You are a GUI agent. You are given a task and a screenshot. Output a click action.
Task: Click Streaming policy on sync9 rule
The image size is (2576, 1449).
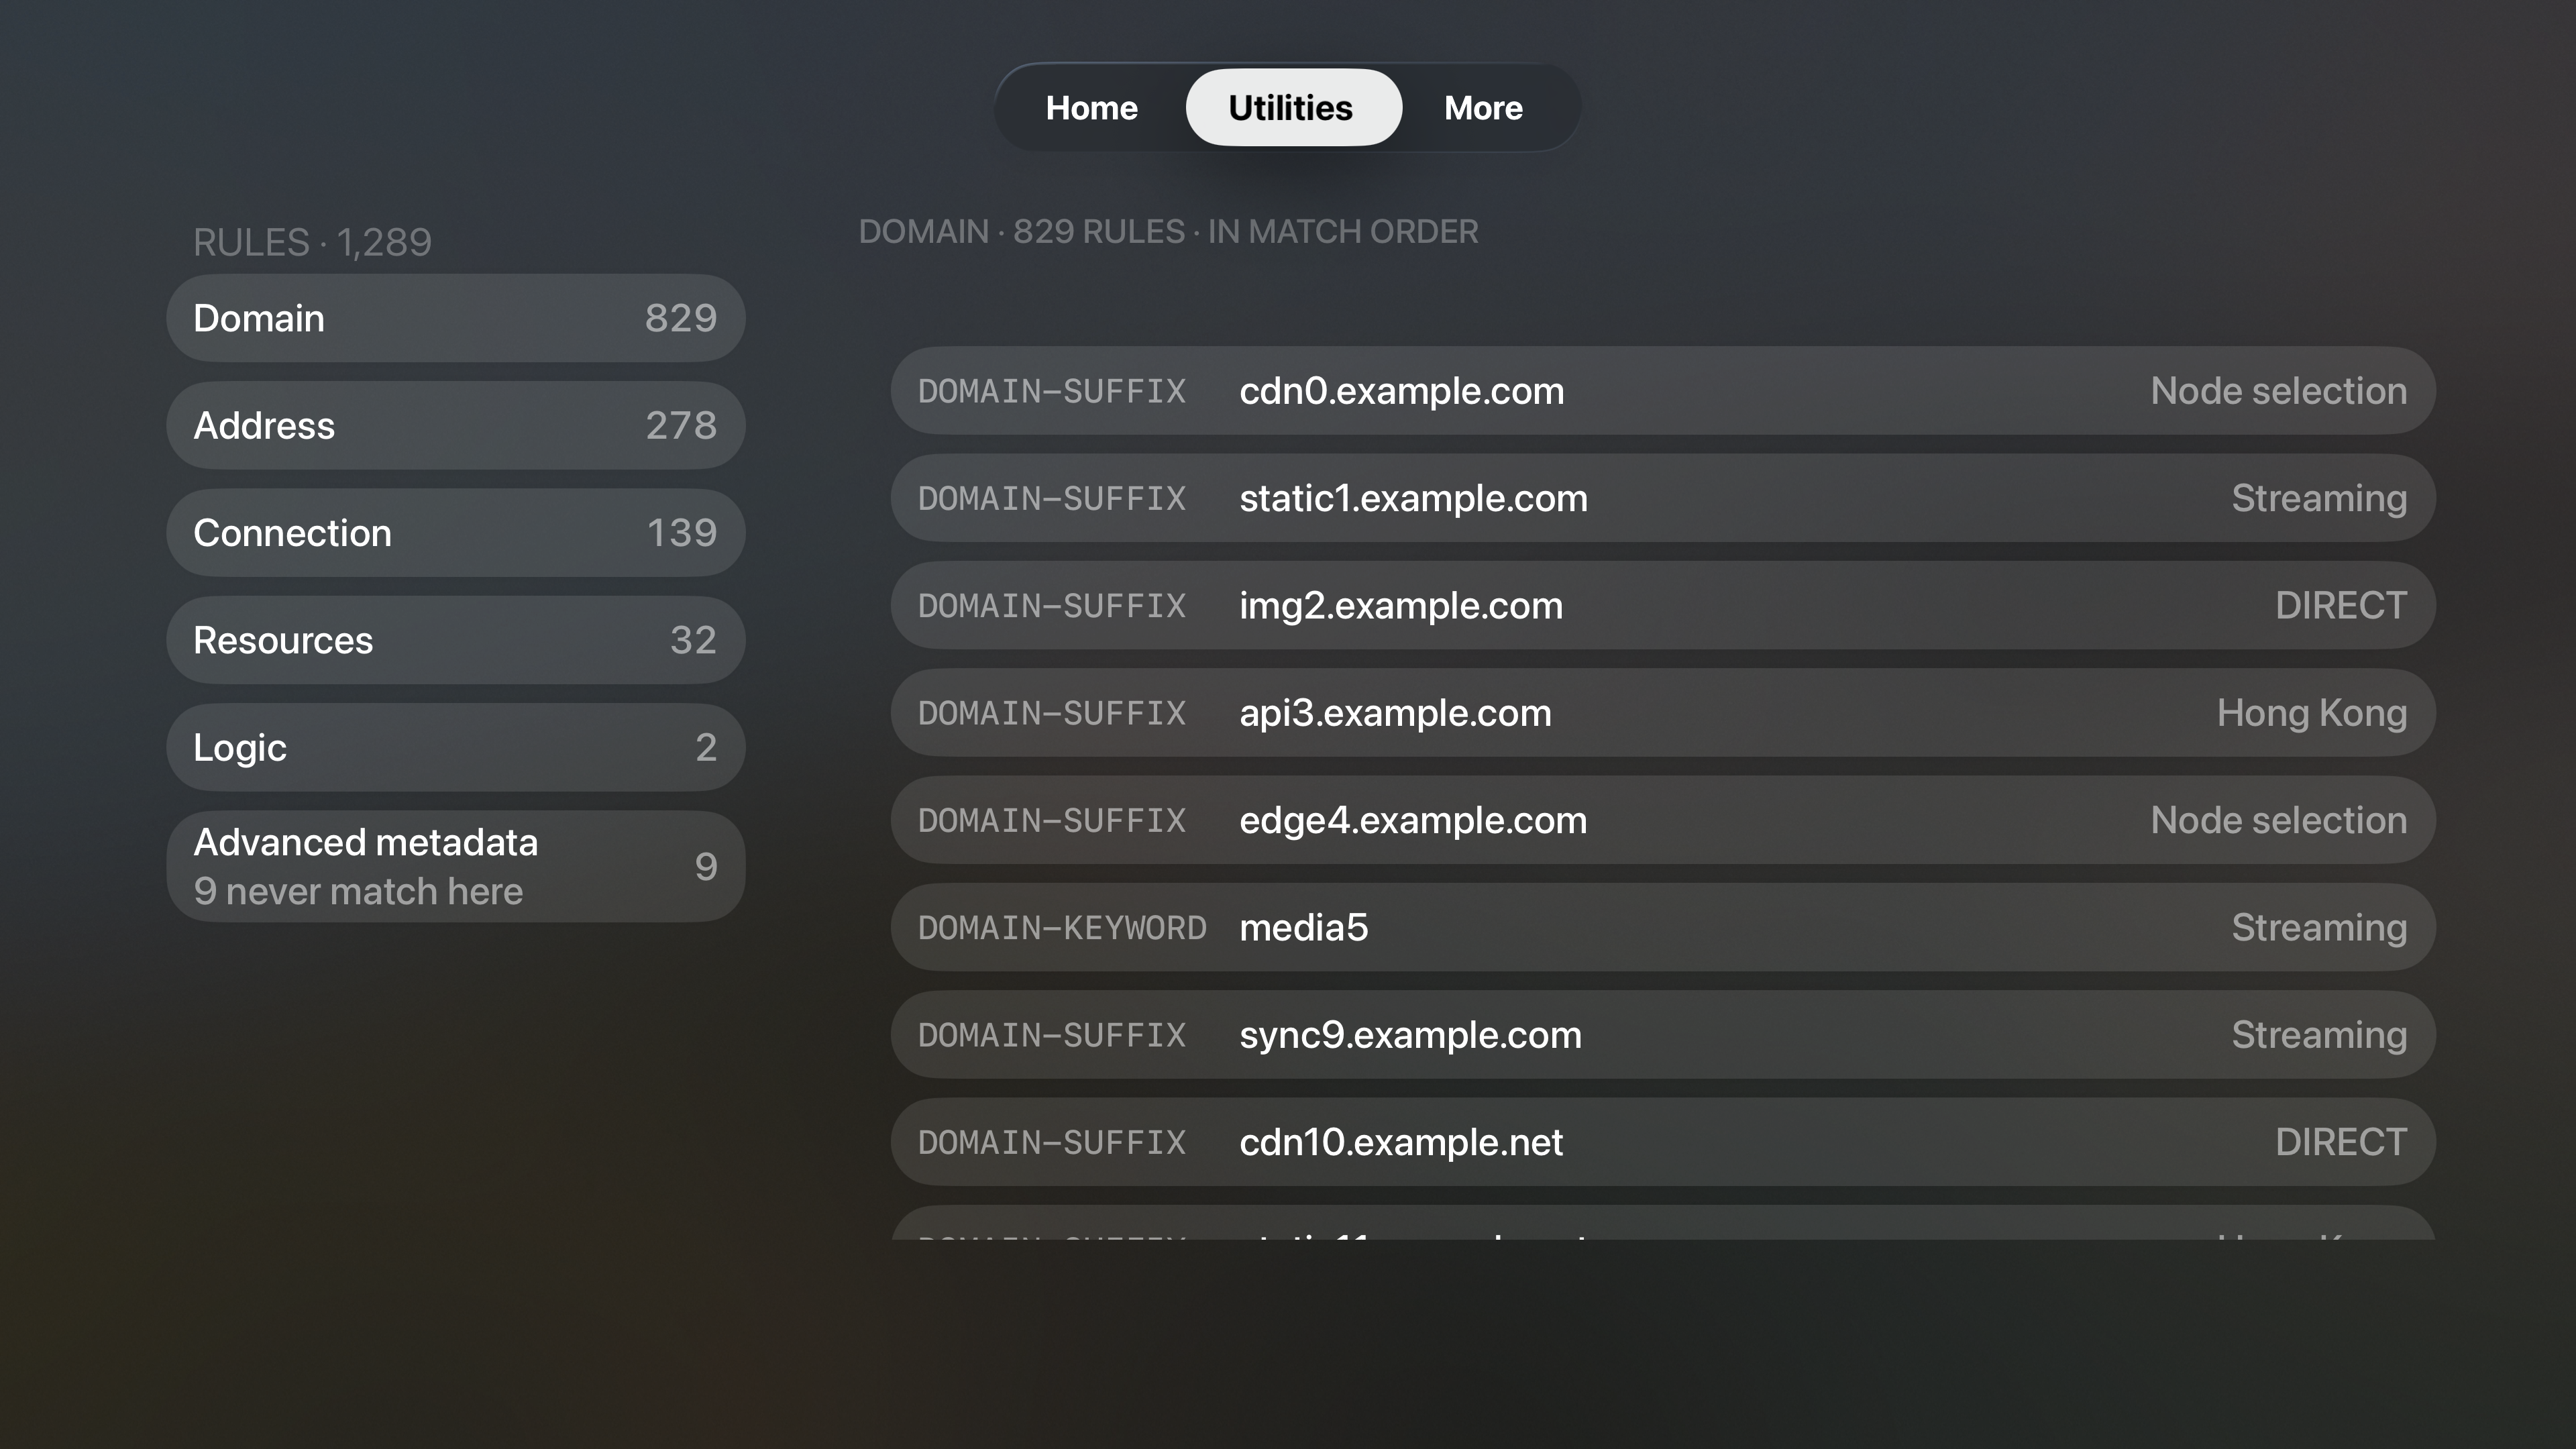coord(2319,1035)
